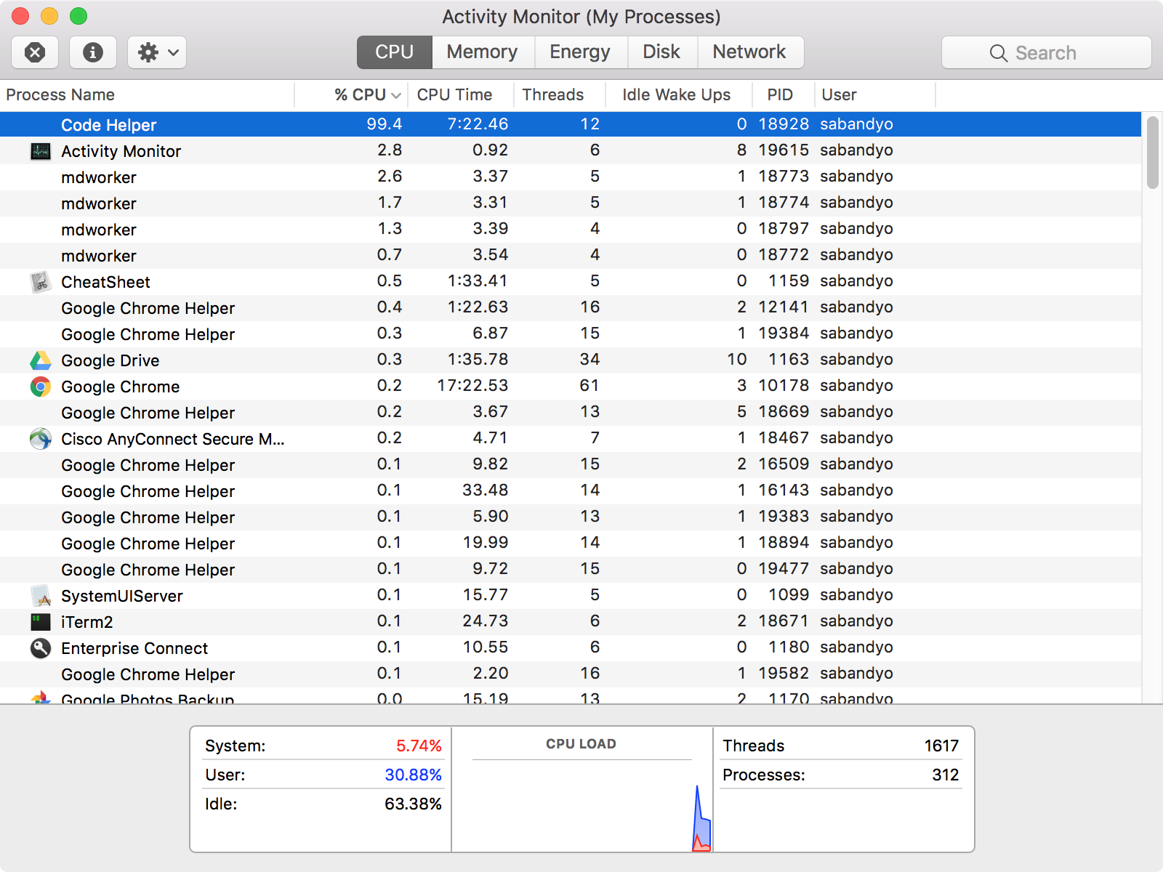This screenshot has width=1163, height=872.
Task: Click the 99.4 CPU value for Code Helper
Action: [x=385, y=124]
